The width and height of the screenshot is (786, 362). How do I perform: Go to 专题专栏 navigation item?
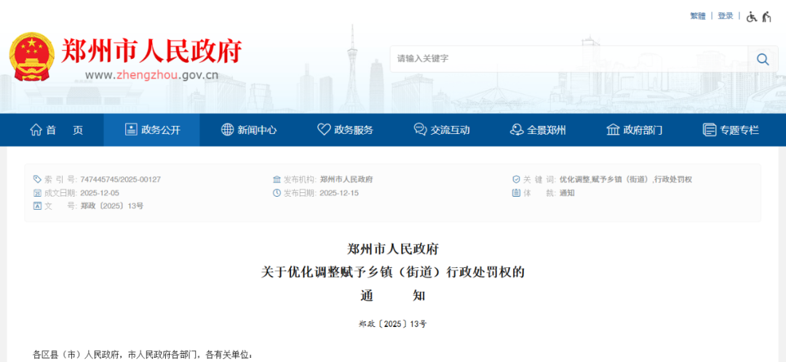coord(731,130)
